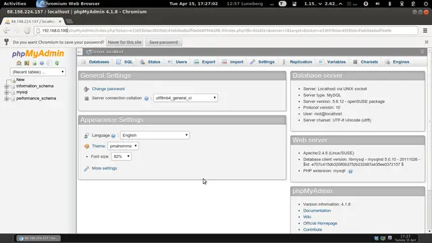
Task: Click browser reload button
Action: point(27,30)
